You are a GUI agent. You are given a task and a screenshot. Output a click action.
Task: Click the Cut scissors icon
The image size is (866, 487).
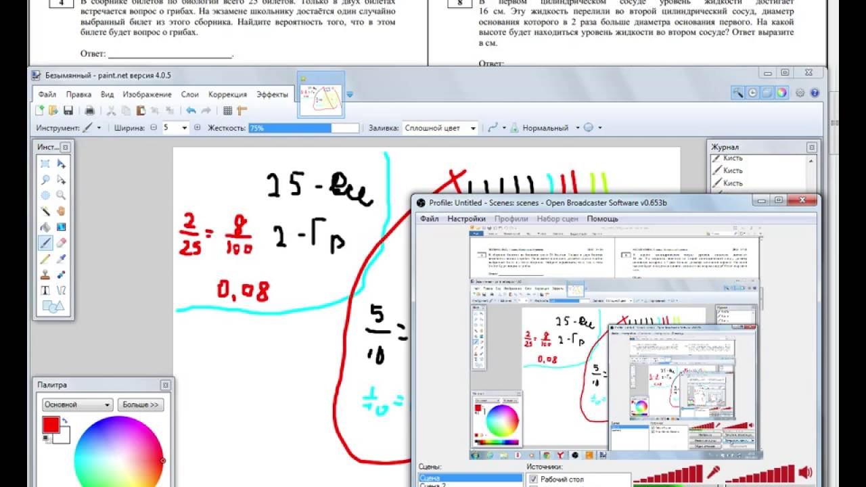pyautogui.click(x=112, y=110)
